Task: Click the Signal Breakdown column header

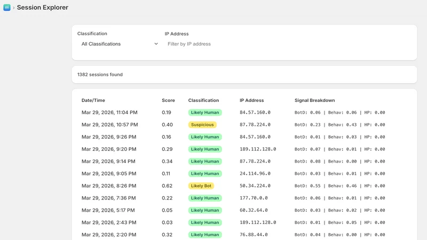Action: [x=314, y=100]
